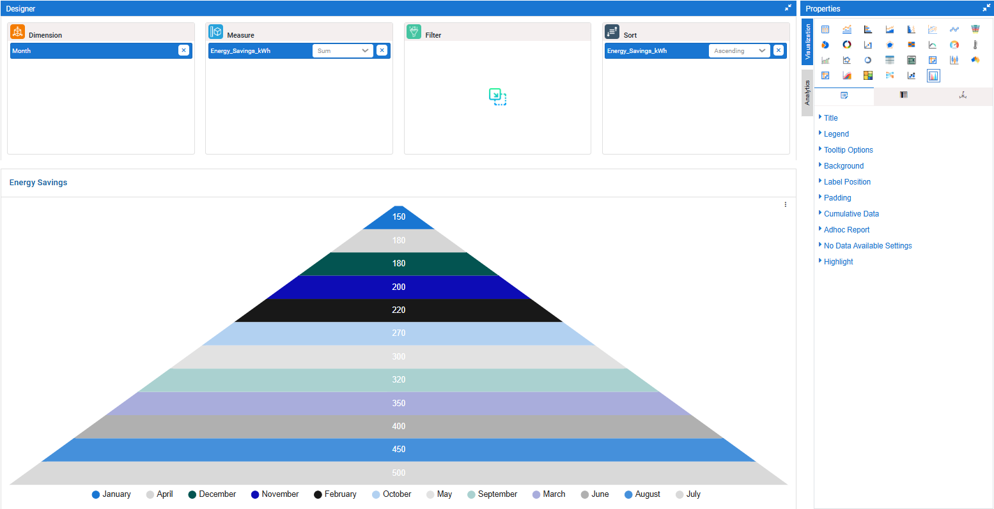994x509 pixels.
Task: Pick the treemap visualization icon
Action: click(868, 75)
